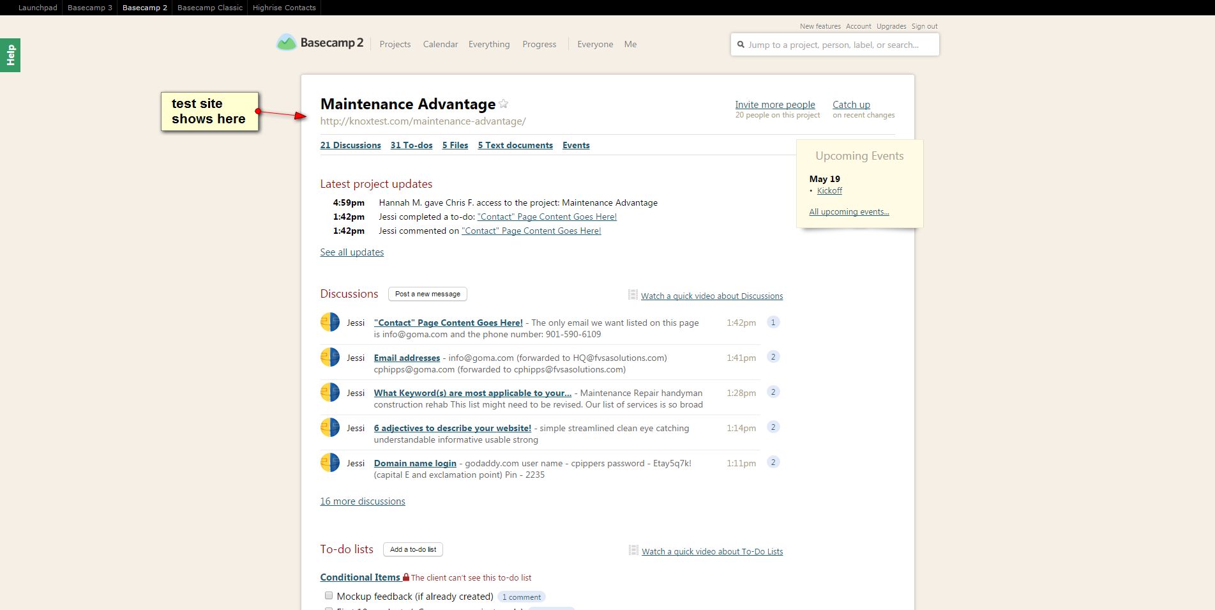This screenshot has height=610, width=1215.
Task: Open the Me navigation item
Action: click(x=630, y=44)
